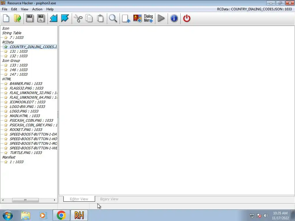Screen dimensions: 295x221
Task: Click the tree scrollbar right arrow
Action: pos(54,200)
